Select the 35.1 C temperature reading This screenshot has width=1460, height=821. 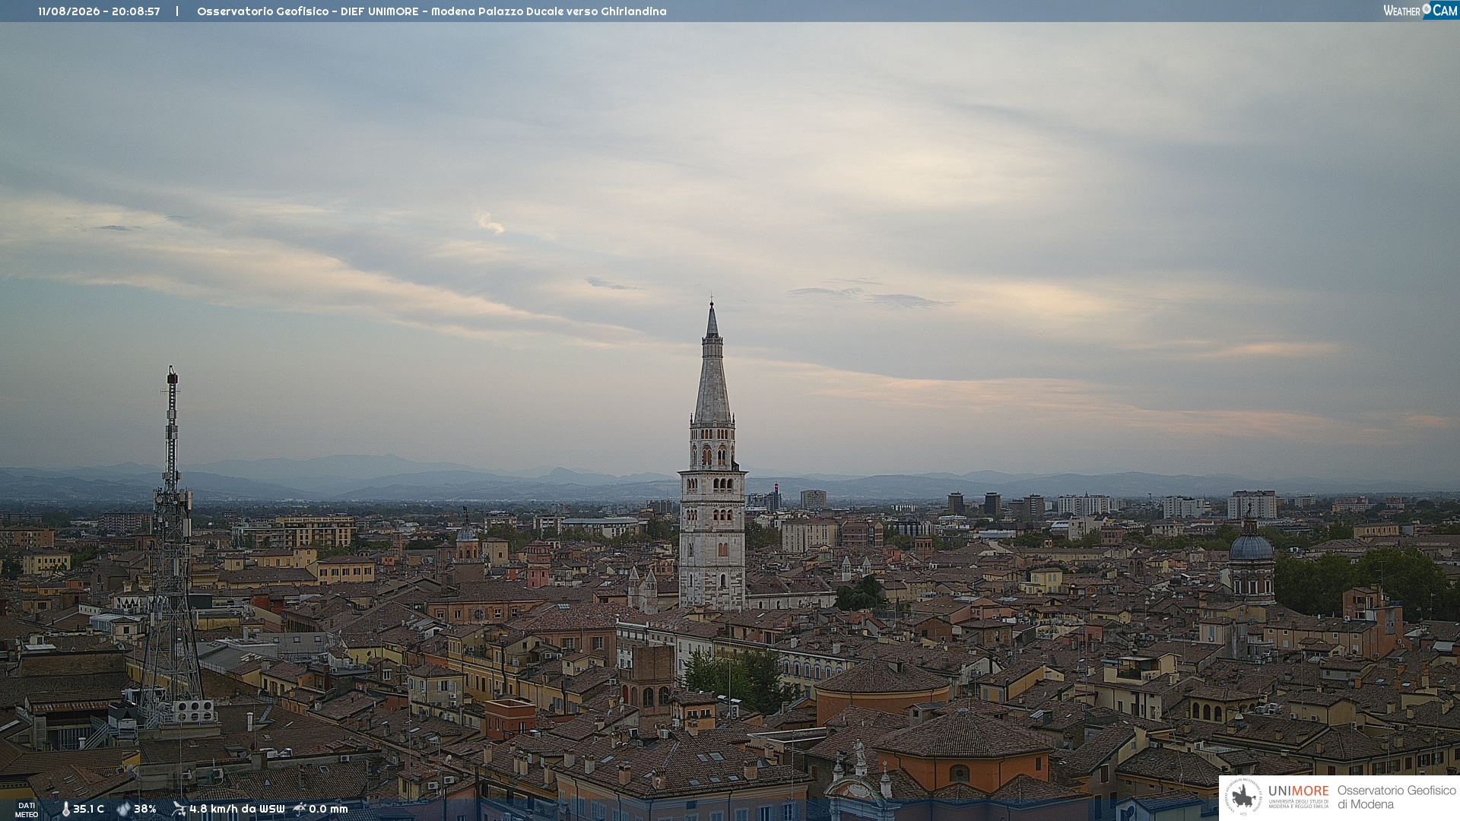point(88,809)
